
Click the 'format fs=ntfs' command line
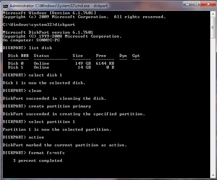[x=34, y=153]
